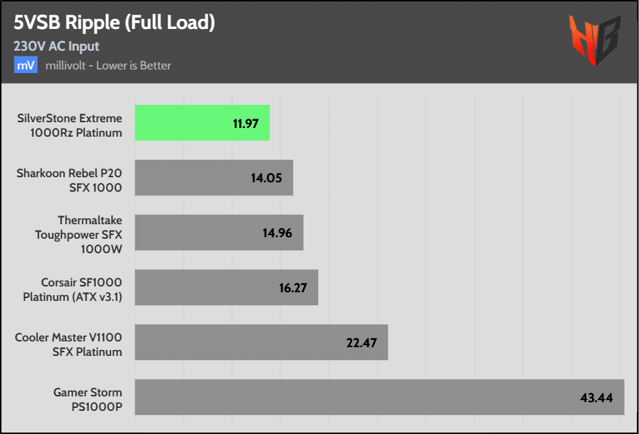Click the SilverStone Extreme 1000Rz Platinum label
Image resolution: width=639 pixels, height=434 pixels.
pyautogui.click(x=69, y=126)
